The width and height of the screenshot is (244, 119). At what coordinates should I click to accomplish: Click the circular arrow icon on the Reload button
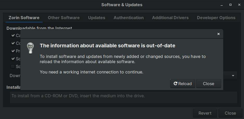click(176, 84)
